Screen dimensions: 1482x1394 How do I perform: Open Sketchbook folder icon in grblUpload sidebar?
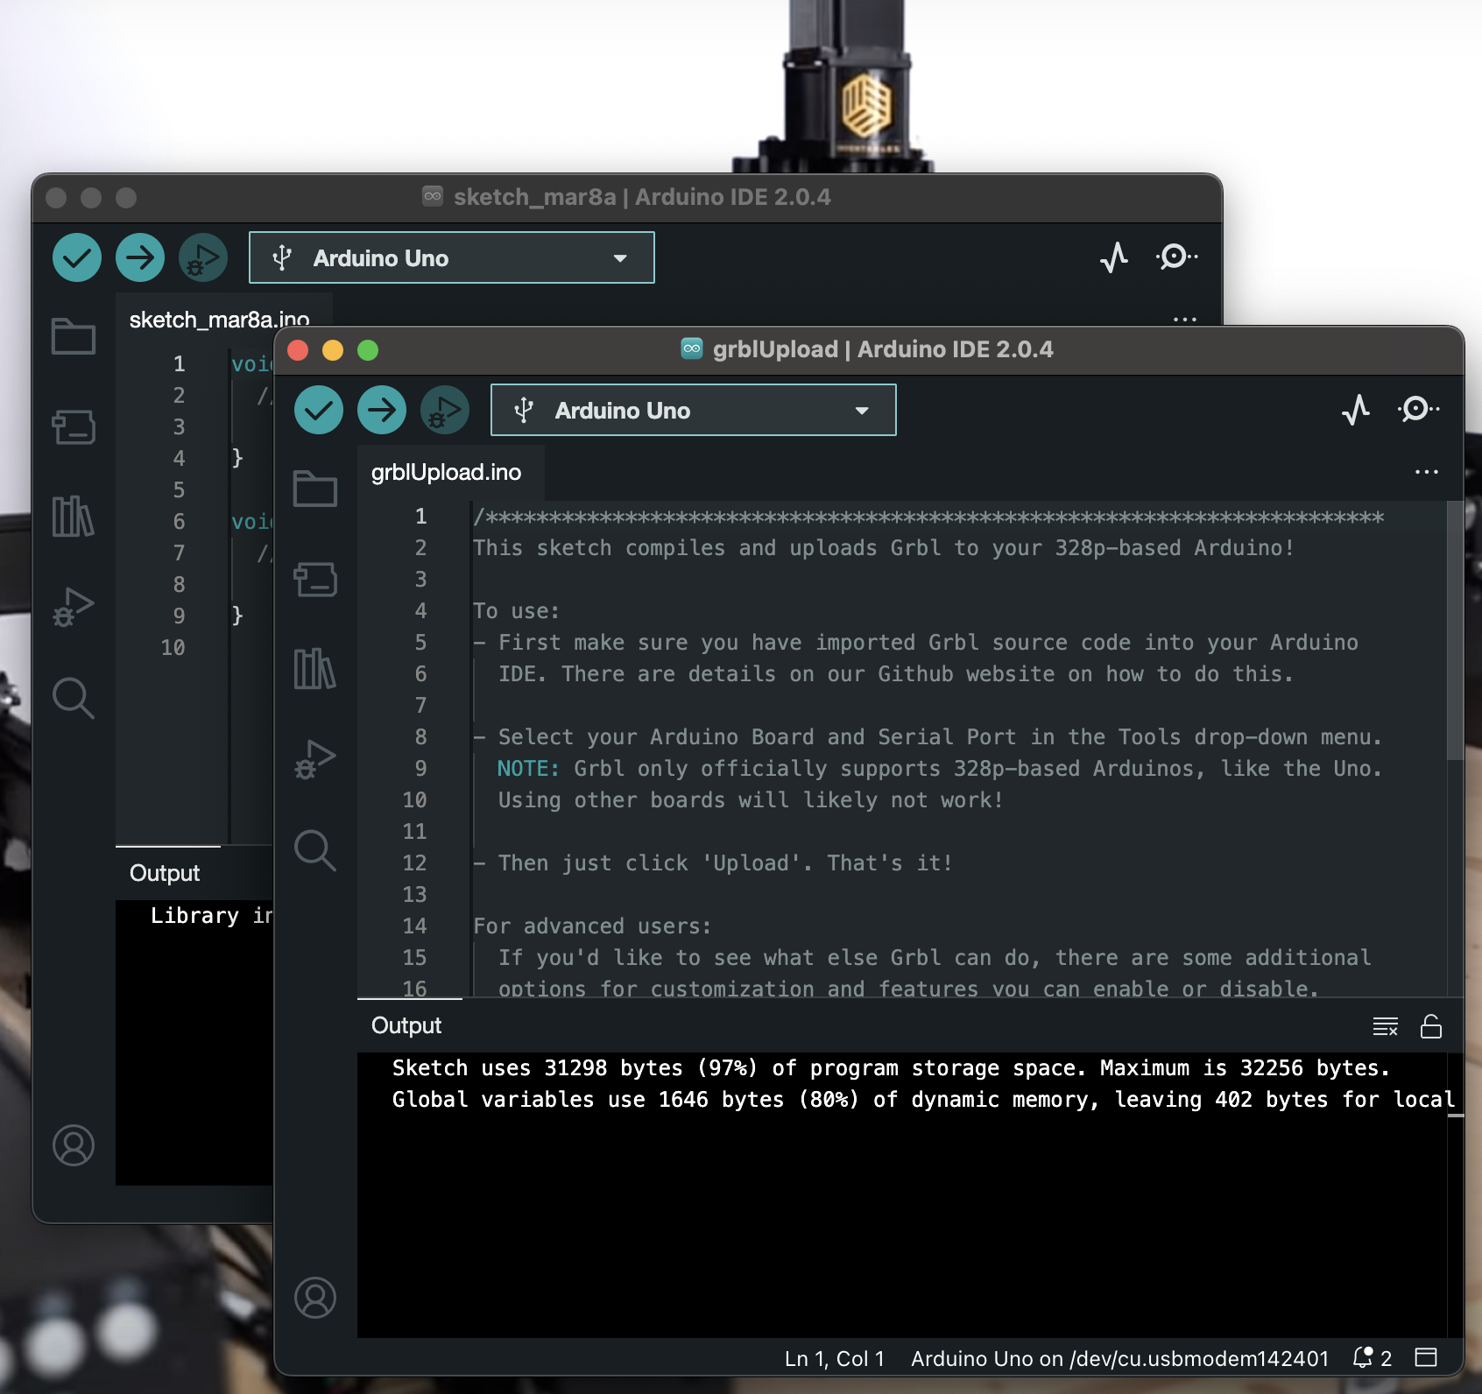pos(315,489)
